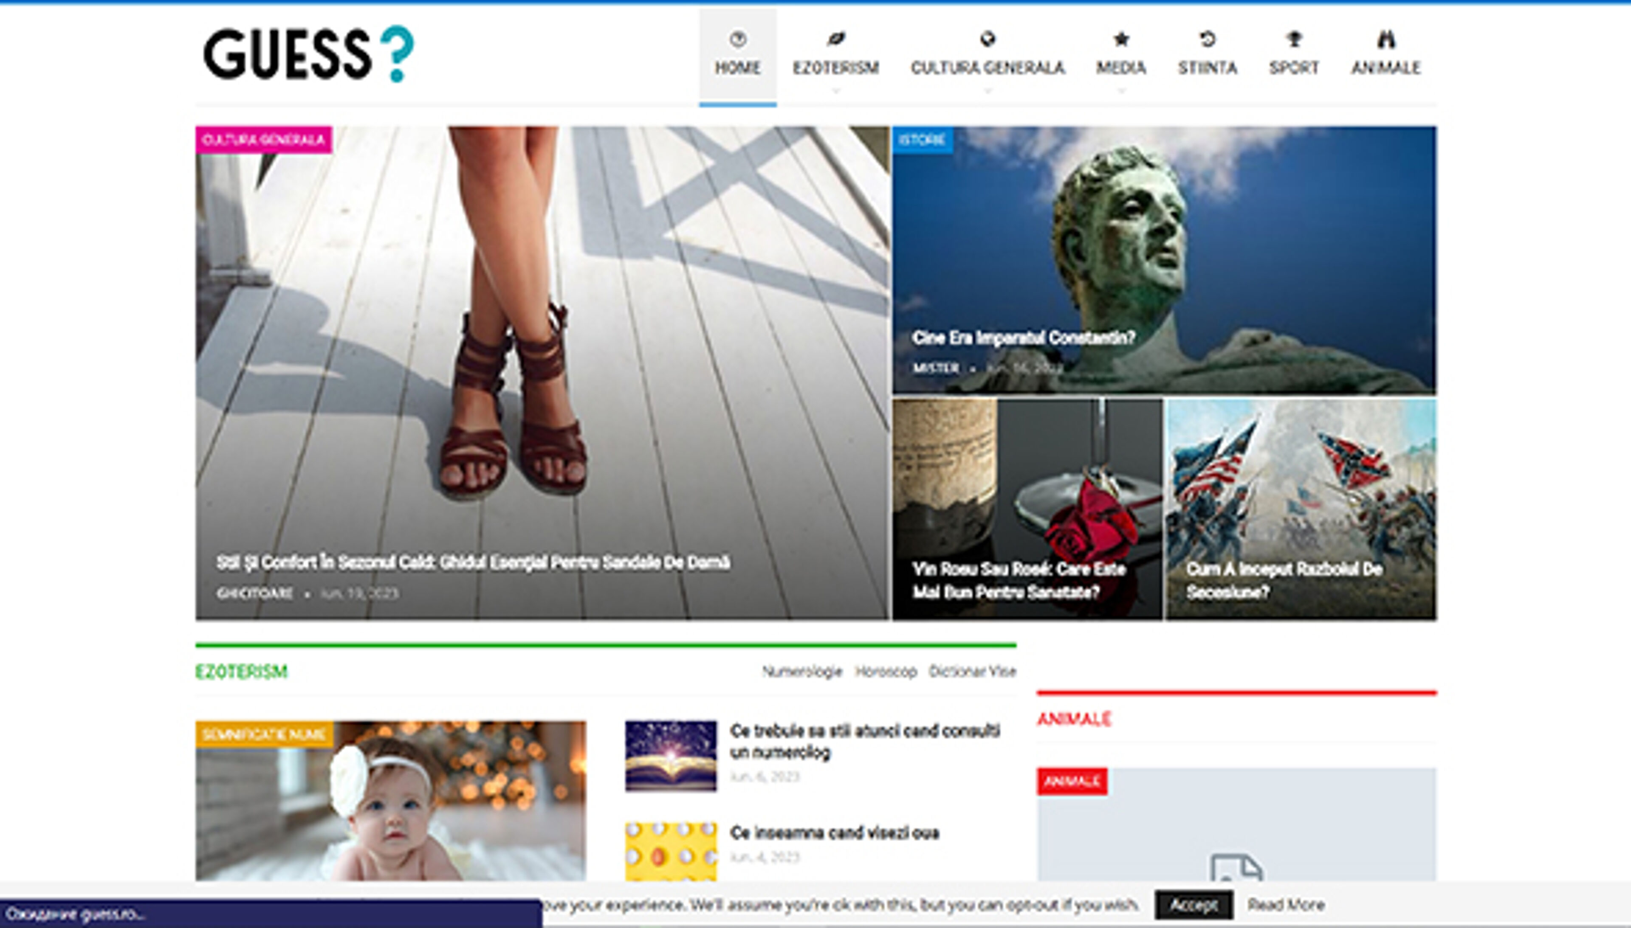Open the Numerologie filter tab

[x=802, y=671]
